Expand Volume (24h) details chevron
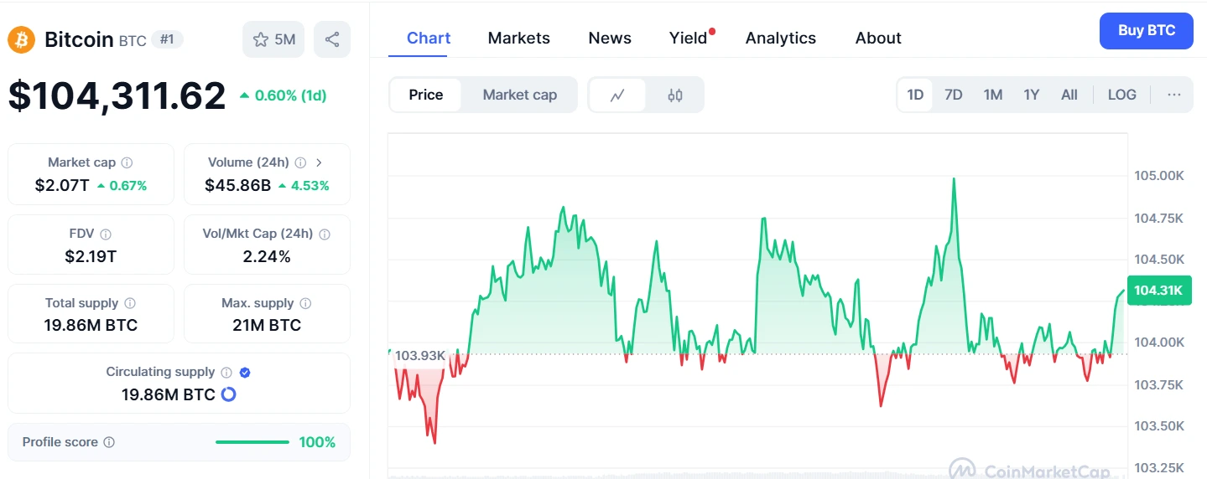 [x=319, y=162]
